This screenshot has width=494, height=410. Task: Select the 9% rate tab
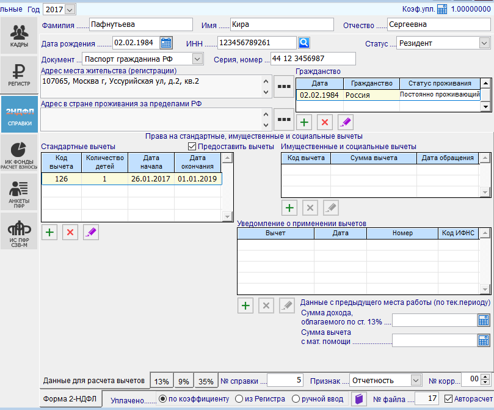click(x=184, y=381)
